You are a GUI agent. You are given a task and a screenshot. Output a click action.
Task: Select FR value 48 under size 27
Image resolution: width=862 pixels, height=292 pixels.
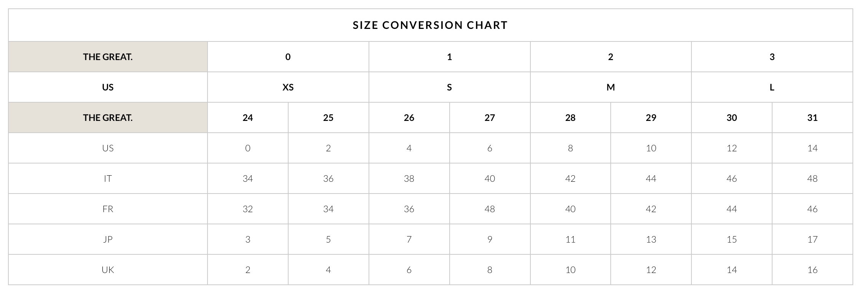[490, 209]
